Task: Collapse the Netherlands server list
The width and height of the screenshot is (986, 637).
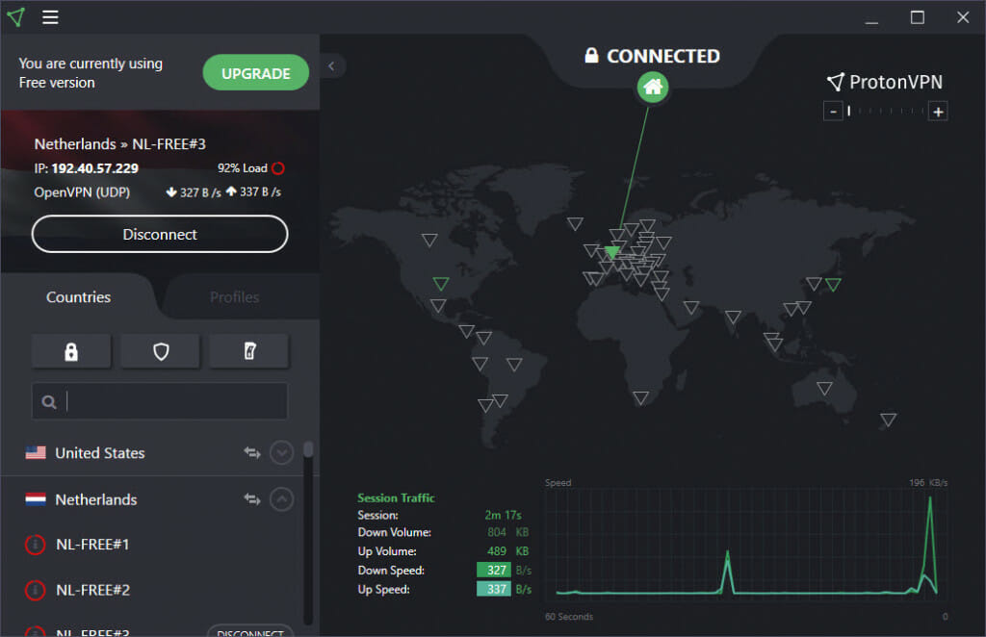Action: pos(282,499)
